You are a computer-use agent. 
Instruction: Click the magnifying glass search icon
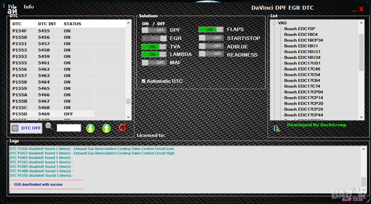click(49, 127)
